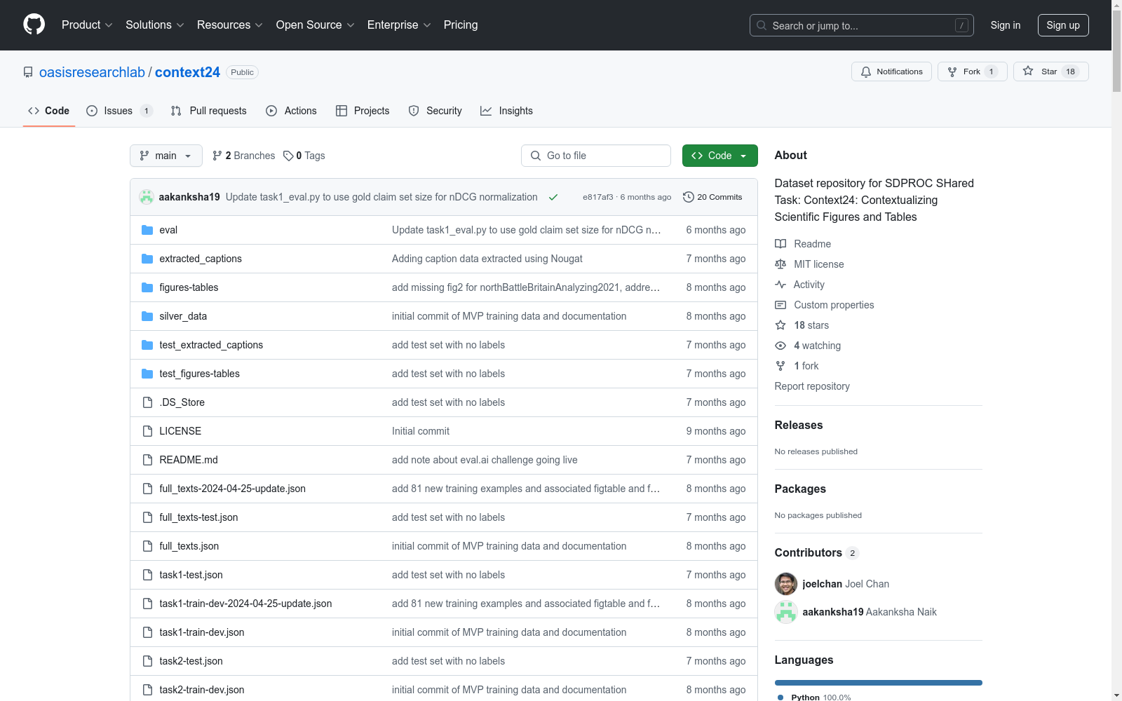The height and width of the screenshot is (701, 1122).
Task: Select the Code tab
Action: [49, 111]
